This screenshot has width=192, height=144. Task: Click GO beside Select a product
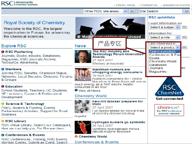(x=185, y=47)
